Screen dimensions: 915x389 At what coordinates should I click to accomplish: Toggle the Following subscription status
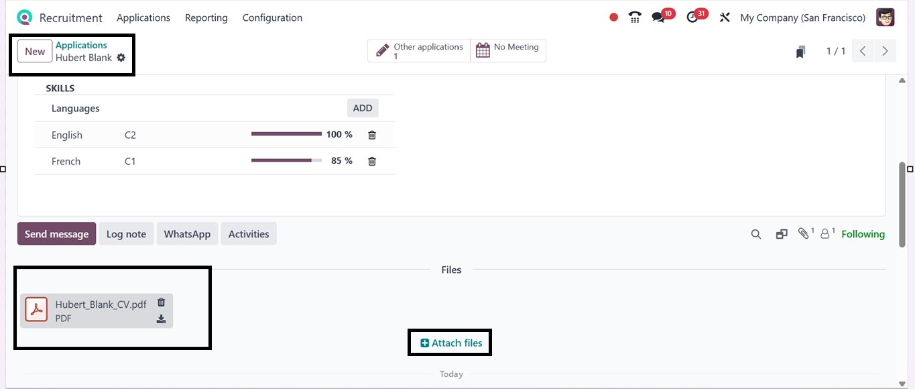point(863,234)
